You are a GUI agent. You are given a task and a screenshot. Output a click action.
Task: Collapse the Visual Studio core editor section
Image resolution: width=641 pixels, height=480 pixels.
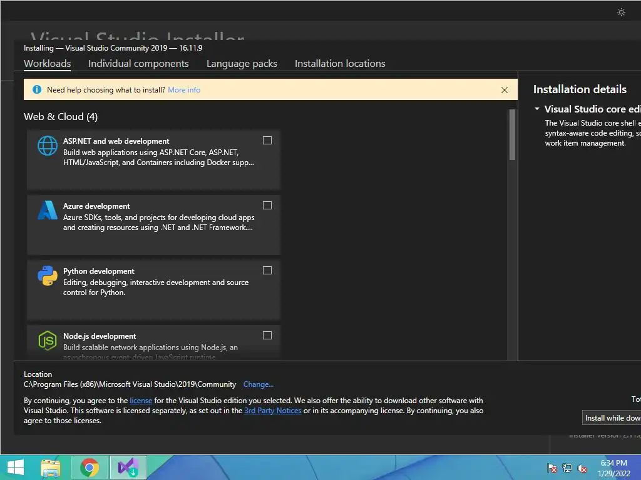536,109
